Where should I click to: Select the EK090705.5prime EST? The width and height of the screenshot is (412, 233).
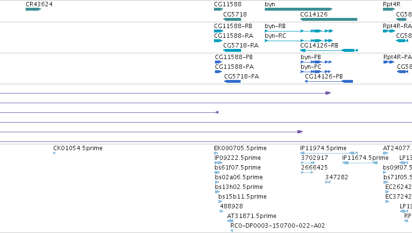(x=216, y=153)
